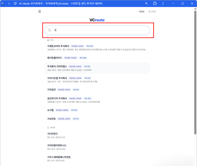Click 투자 1건 tag beside 가브린트
The width and height of the screenshot is (197, 166).
pyautogui.click(x=76, y=119)
